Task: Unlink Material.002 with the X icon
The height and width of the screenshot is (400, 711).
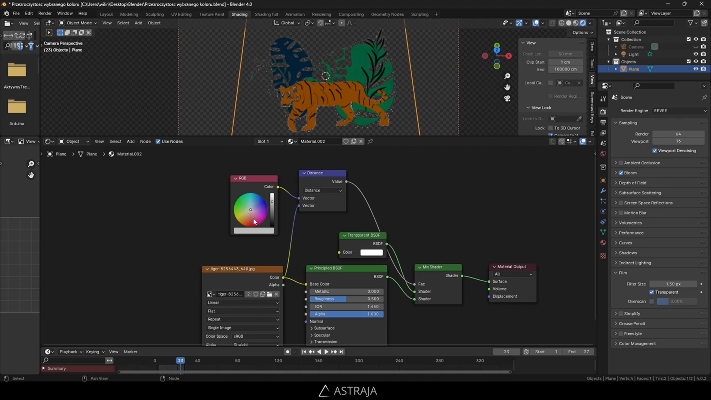Action: click(361, 141)
